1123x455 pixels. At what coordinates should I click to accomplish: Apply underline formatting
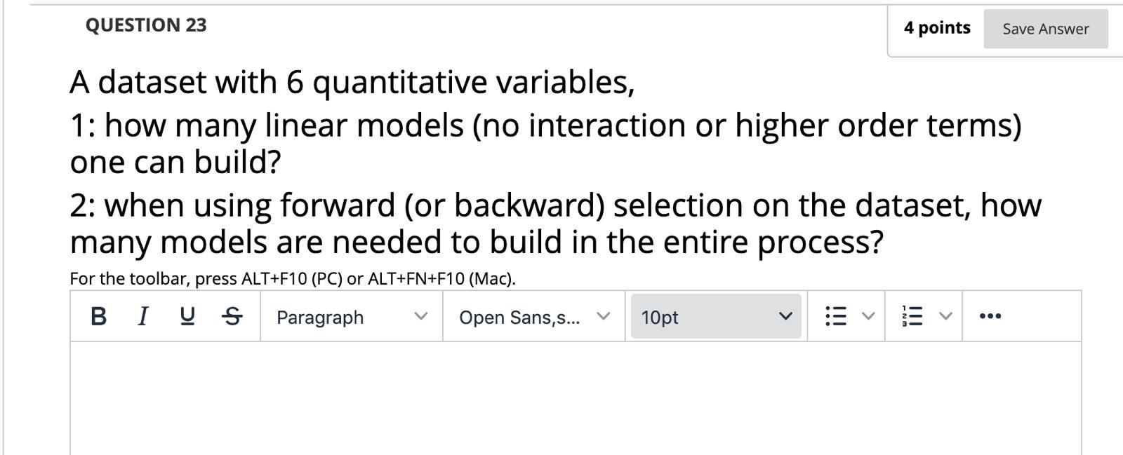pyautogui.click(x=187, y=317)
